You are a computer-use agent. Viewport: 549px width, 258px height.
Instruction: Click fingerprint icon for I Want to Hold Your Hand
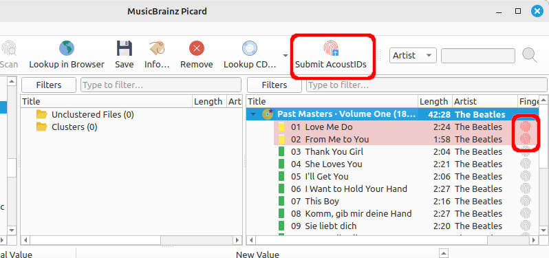pyautogui.click(x=525, y=189)
